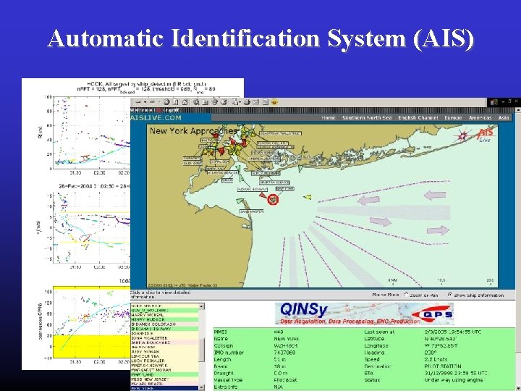This screenshot has height=391, width=521.
Task: Click the IMO number value 7407060
Action: 285,353
